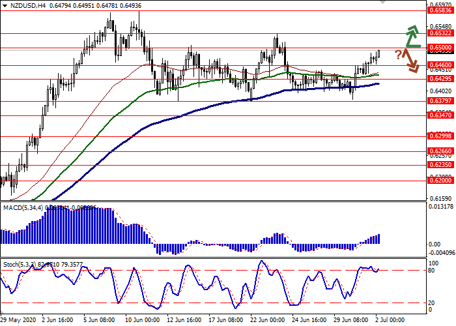Viewport: 456px width, 326px height.
Task: Click the 0.63797 support level label
Action: point(439,101)
